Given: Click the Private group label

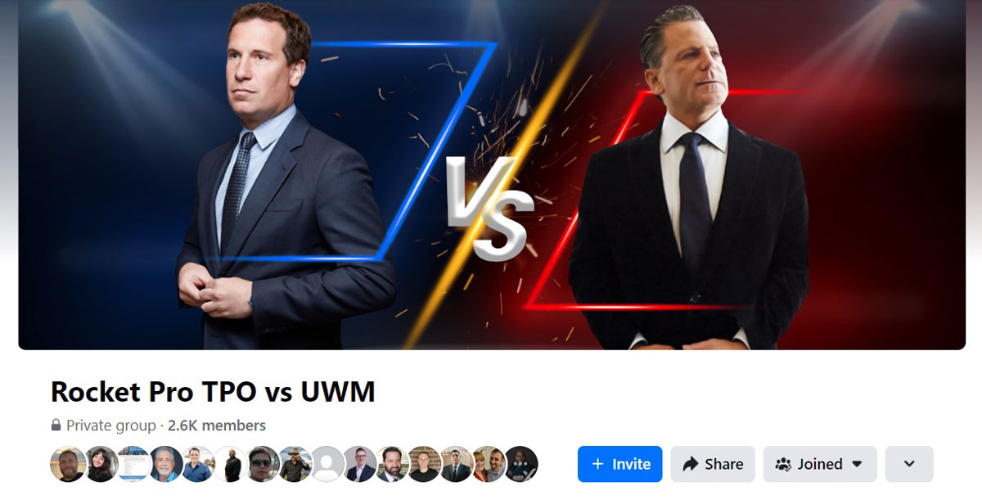Looking at the screenshot, I should tap(110, 425).
